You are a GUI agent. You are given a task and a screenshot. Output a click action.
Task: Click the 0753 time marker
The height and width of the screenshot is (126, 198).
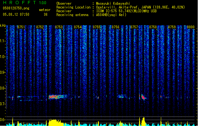pos(59,27)
